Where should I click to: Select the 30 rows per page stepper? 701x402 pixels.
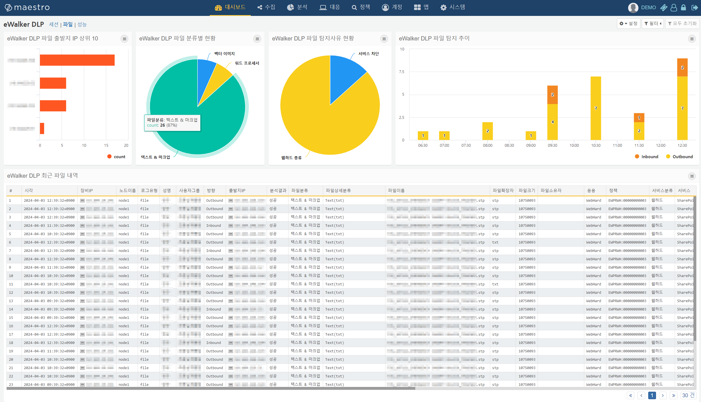(x=688, y=396)
